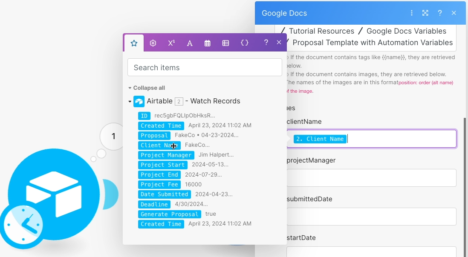The height and width of the screenshot is (257, 468).
Task: Click the bubble showing number 1
Action: [113, 137]
